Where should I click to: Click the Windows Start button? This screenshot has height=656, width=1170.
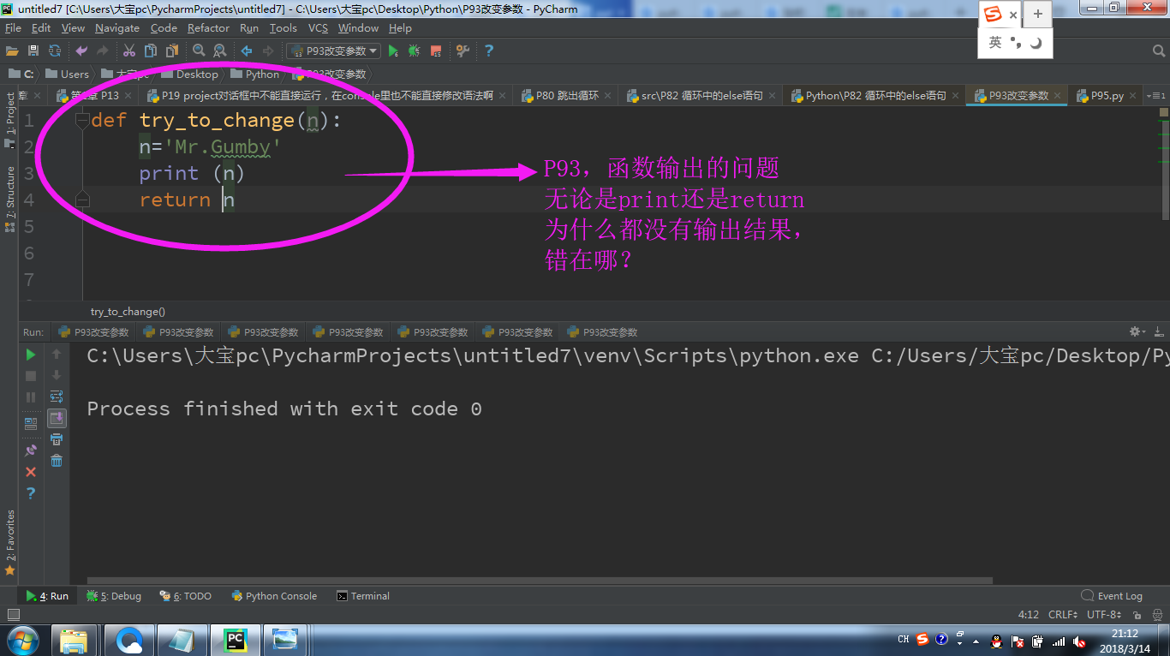click(x=22, y=640)
